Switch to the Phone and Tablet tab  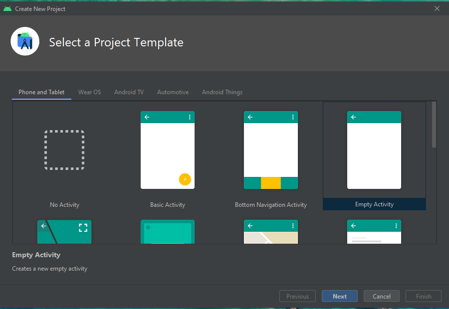tap(41, 92)
